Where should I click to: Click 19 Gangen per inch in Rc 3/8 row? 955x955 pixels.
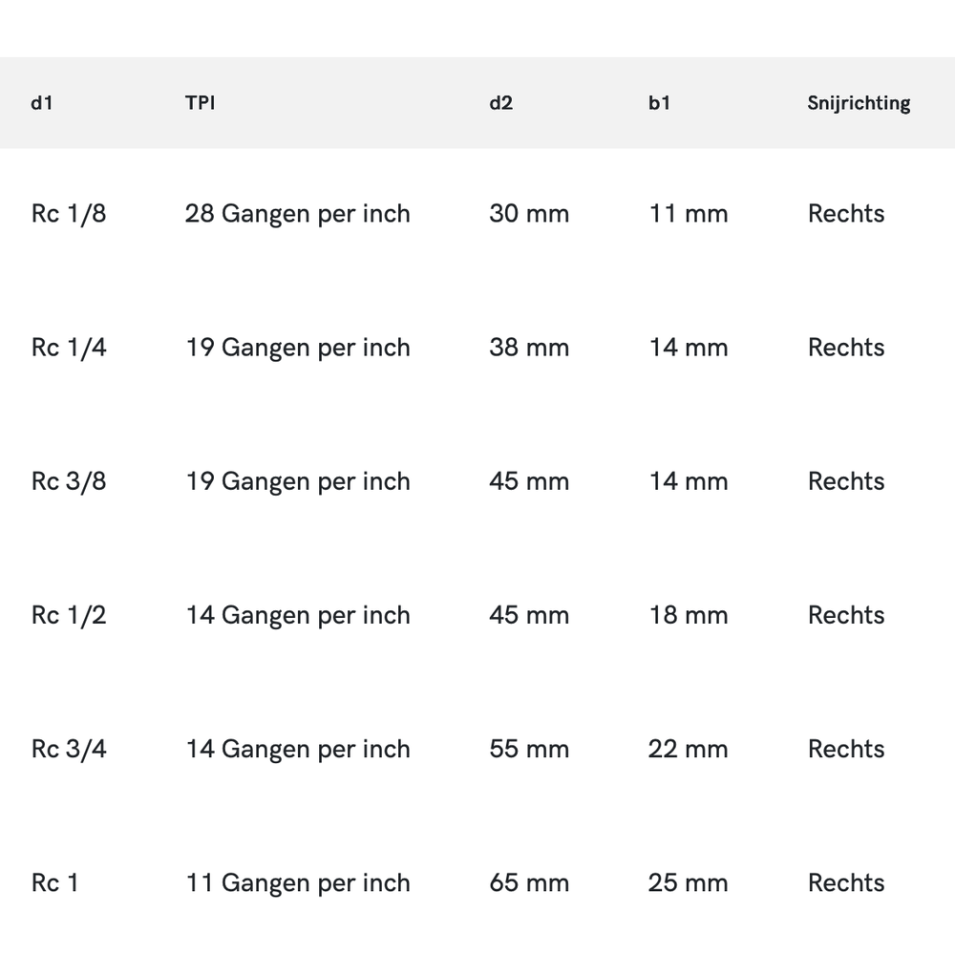click(x=297, y=481)
